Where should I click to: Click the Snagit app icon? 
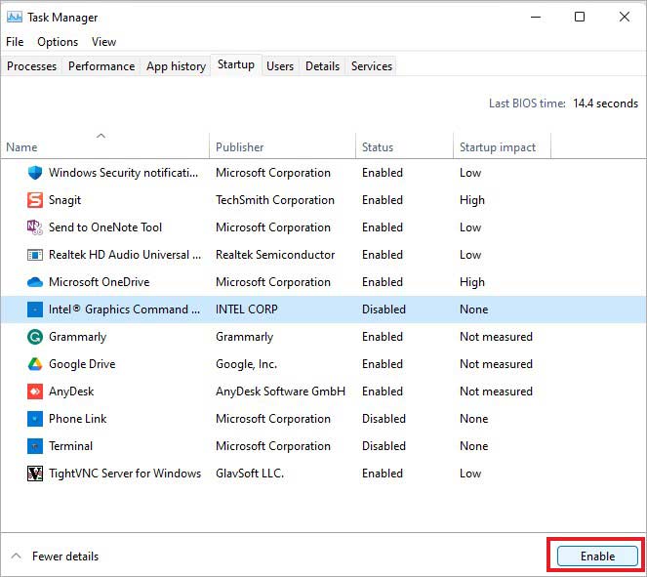coord(35,200)
